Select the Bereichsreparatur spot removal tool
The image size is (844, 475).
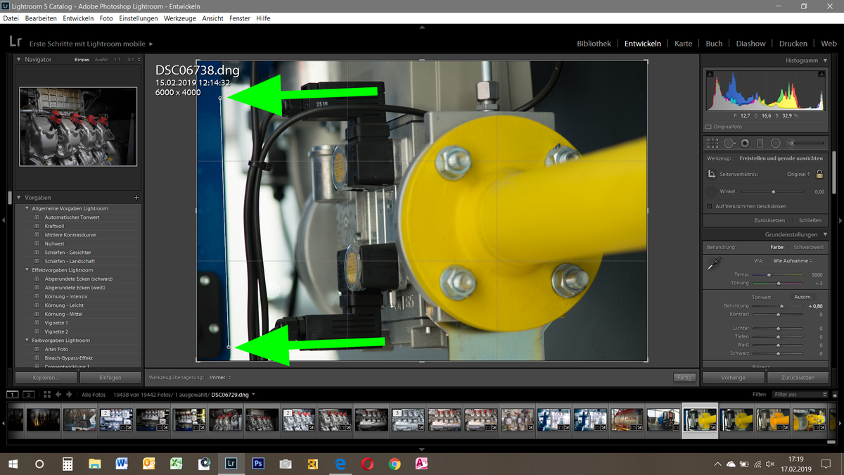click(x=729, y=142)
